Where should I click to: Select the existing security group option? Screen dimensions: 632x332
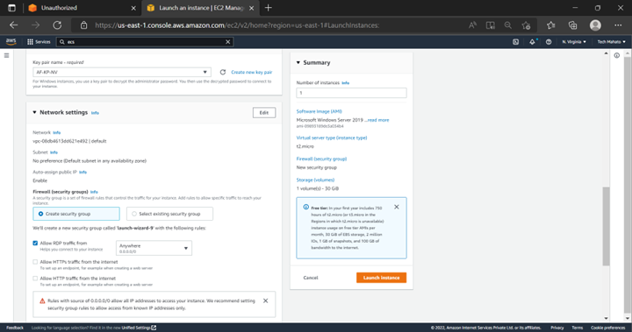click(x=169, y=214)
